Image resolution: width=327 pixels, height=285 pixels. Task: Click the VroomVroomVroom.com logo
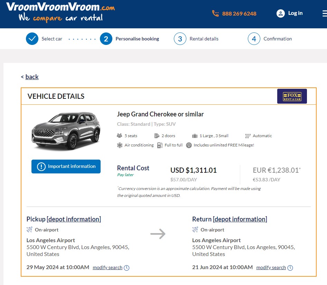click(60, 12)
